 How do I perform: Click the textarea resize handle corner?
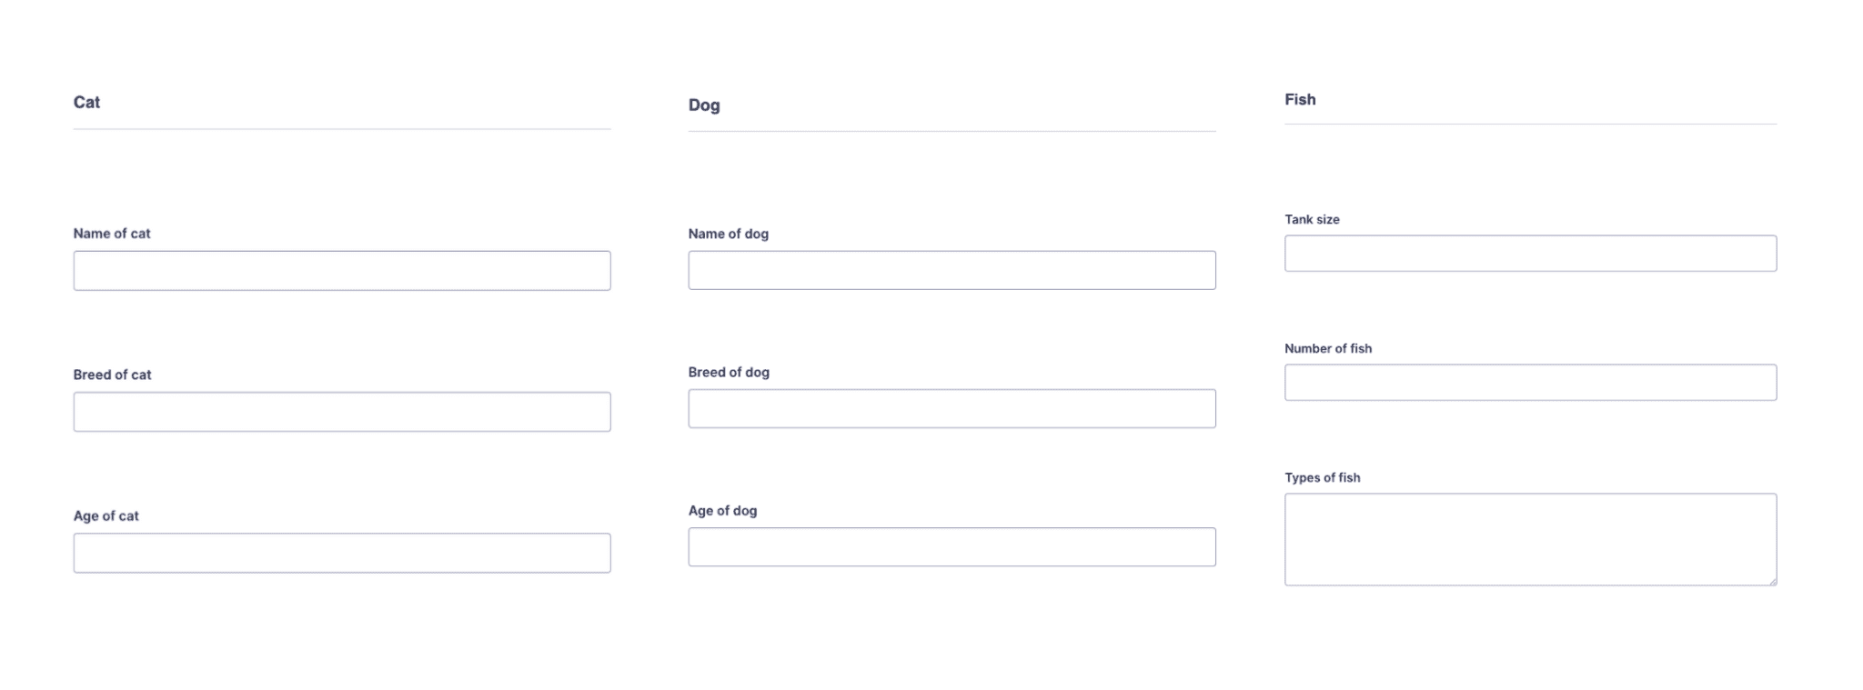pyautogui.click(x=1772, y=581)
